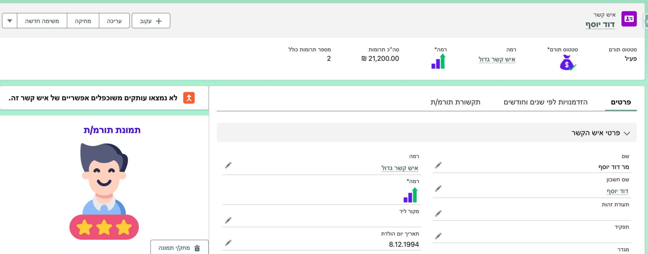Screen dimensions: 648x254
Task: Click the עקוב follow button
Action: coord(151,21)
